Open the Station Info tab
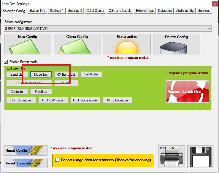Image resolution: width=219 pixels, height=173 pixels. 37,11
